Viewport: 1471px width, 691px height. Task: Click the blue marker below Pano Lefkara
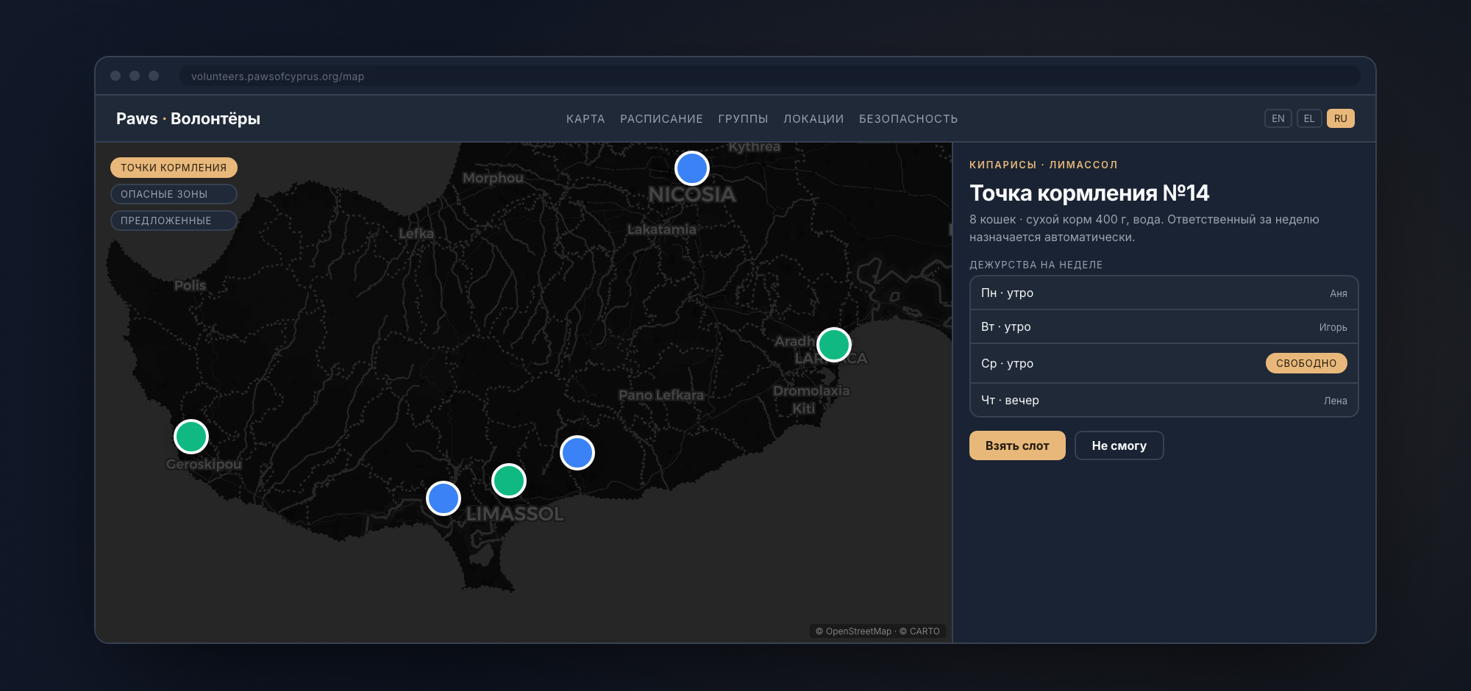(577, 453)
